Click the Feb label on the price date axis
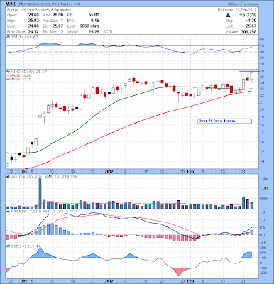 tap(190, 171)
